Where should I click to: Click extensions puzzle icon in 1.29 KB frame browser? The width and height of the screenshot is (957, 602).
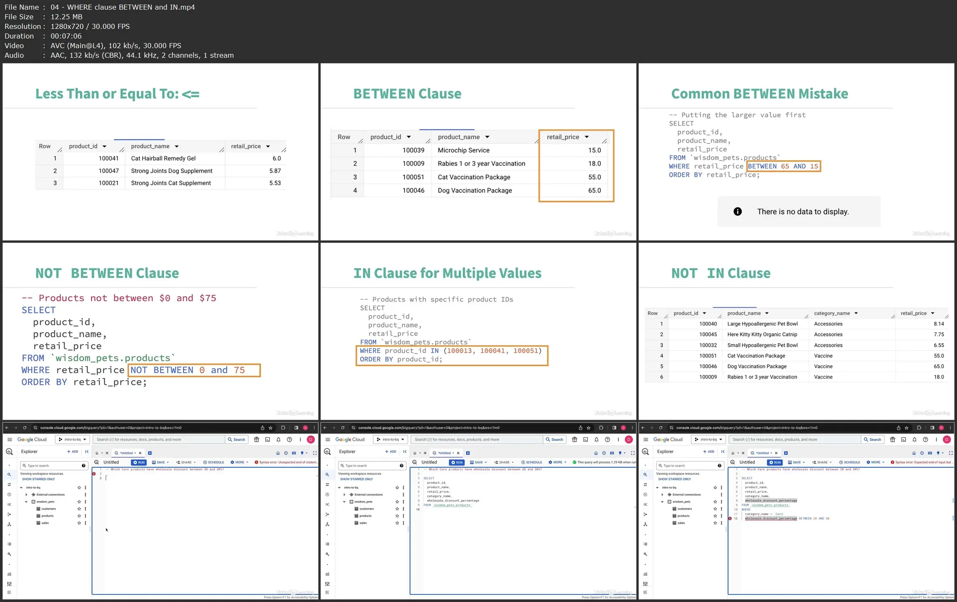pos(601,428)
